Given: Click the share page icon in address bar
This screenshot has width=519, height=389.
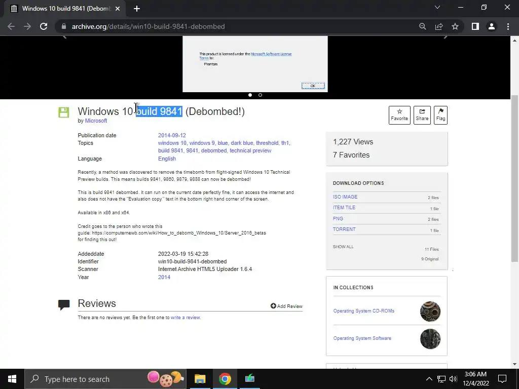Looking at the screenshot, I should 439,26.
